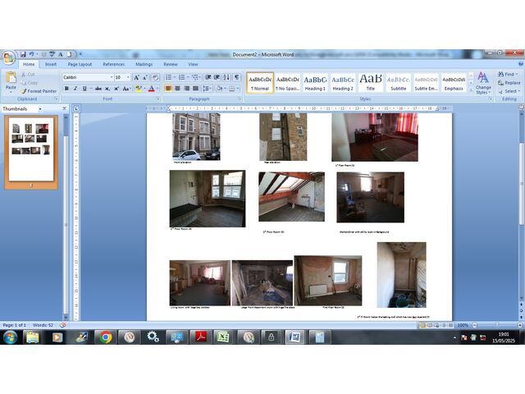
Task: Center the paragraph text
Action: pos(177,89)
